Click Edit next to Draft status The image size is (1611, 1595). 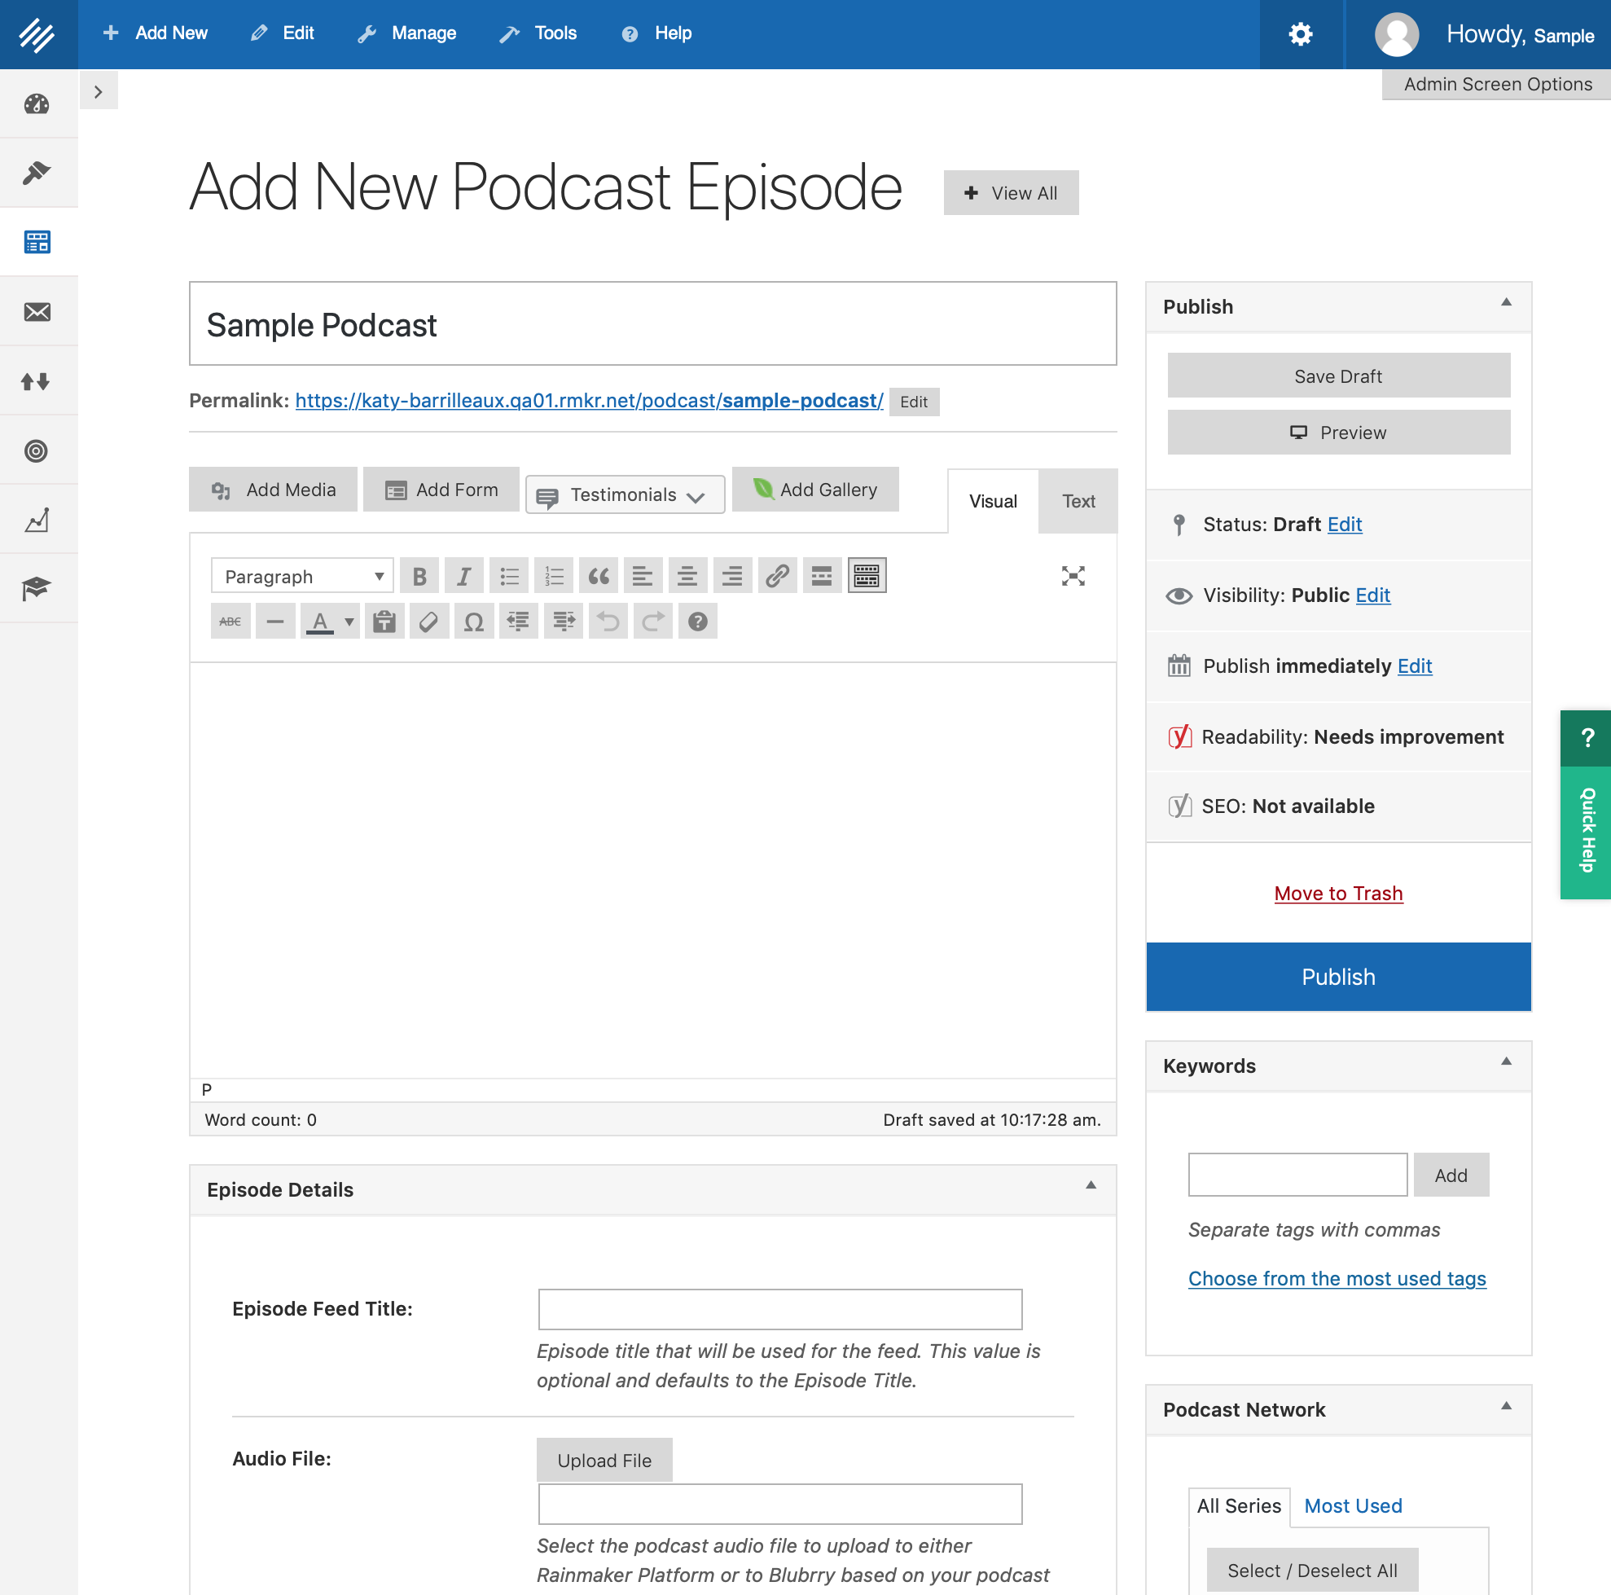(1345, 523)
